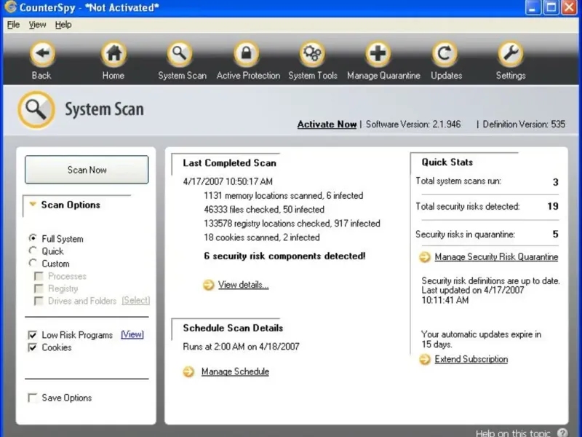
Task: Uncheck the Cookies checkbox
Action: [33, 347]
